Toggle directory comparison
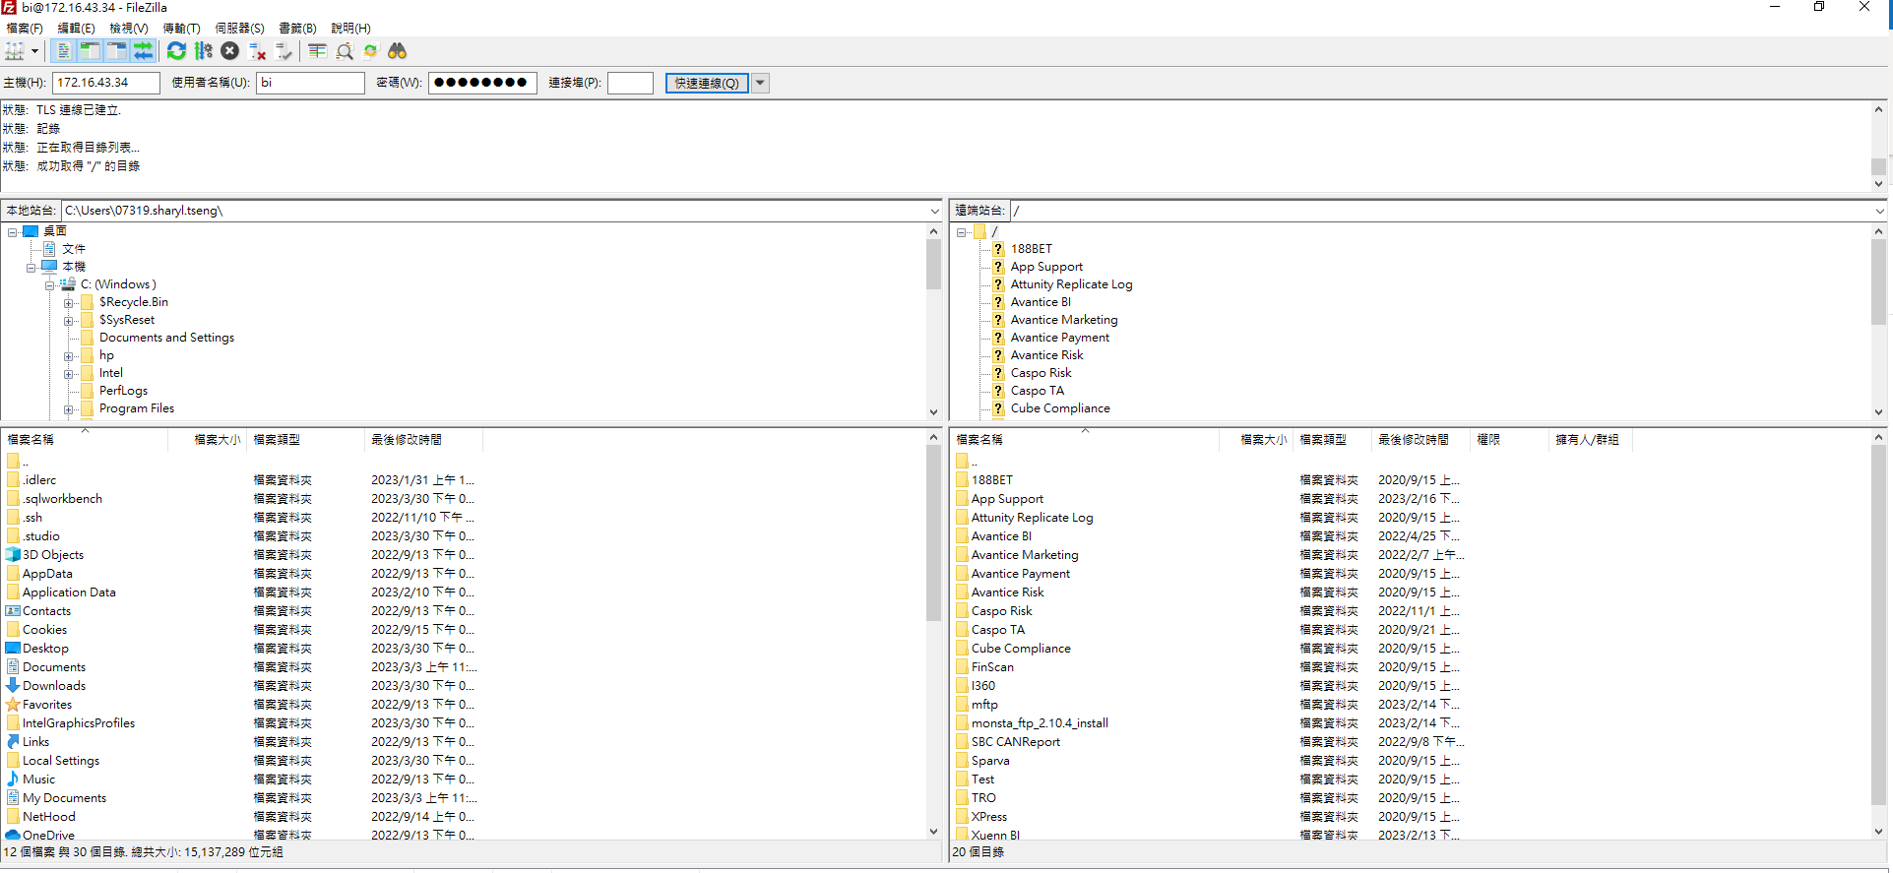This screenshot has height=873, width=1893. click(344, 51)
